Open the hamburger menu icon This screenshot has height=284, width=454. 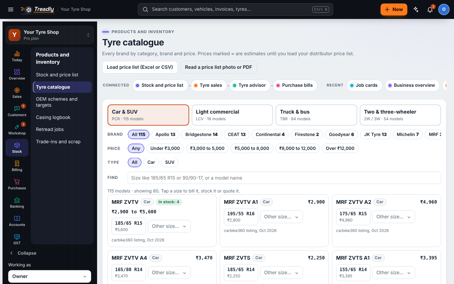pyautogui.click(x=11, y=9)
